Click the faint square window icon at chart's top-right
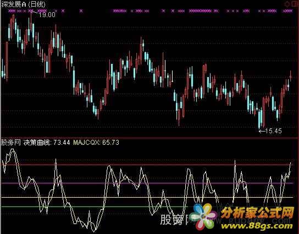The height and width of the screenshot is (234, 299). (x=294, y=4)
